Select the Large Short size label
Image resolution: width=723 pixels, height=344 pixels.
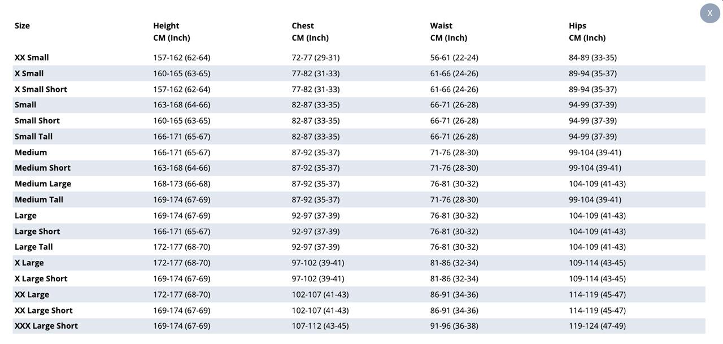click(x=37, y=231)
